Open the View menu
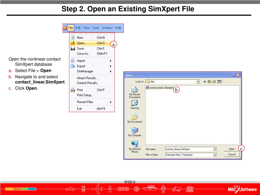This screenshot has width=260, height=195. coord(86,28)
